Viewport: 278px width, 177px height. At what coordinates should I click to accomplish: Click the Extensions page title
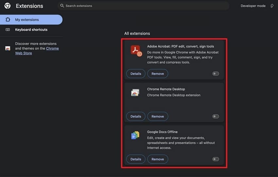(x=29, y=6)
